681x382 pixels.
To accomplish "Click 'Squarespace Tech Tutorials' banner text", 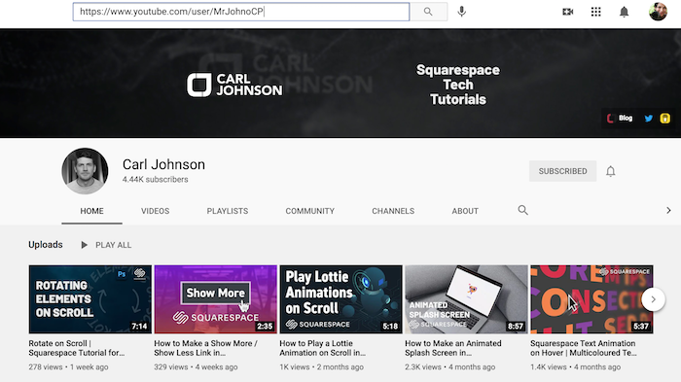I will pos(458,85).
